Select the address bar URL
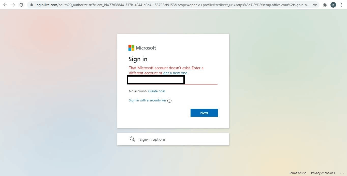 point(173,5)
